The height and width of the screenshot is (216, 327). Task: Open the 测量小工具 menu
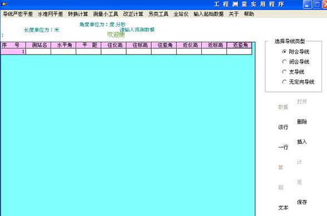[x=106, y=14]
